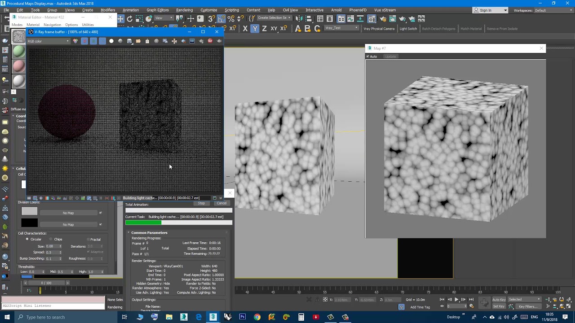This screenshot has width=575, height=323.
Task: Click No Map button beside gray swatch
Action: tap(68, 213)
